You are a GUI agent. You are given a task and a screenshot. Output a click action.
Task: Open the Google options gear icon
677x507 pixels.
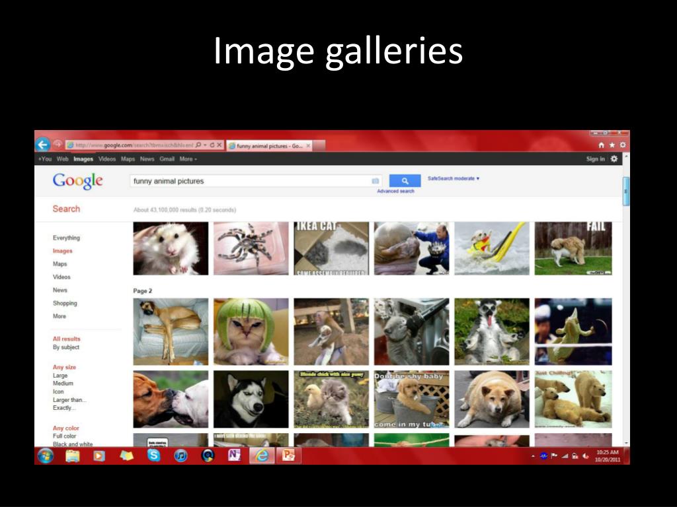614,159
